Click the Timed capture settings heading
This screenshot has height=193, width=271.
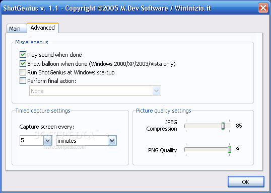(x=43, y=111)
